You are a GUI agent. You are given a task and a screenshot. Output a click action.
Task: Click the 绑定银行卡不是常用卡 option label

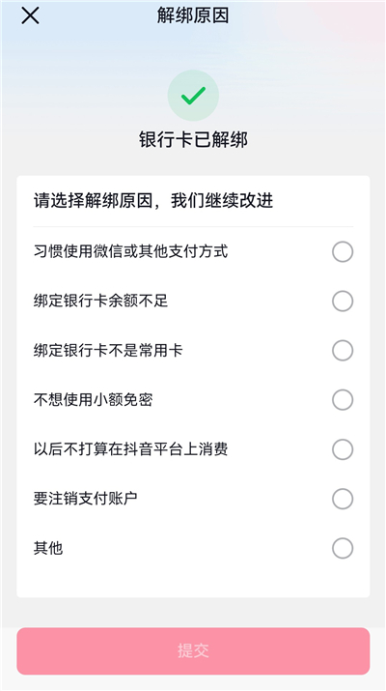(108, 351)
